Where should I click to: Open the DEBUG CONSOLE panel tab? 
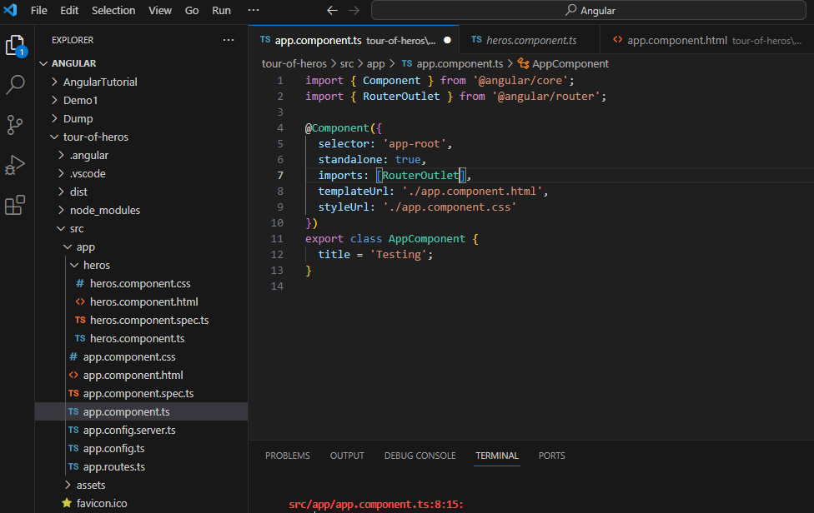coord(420,456)
